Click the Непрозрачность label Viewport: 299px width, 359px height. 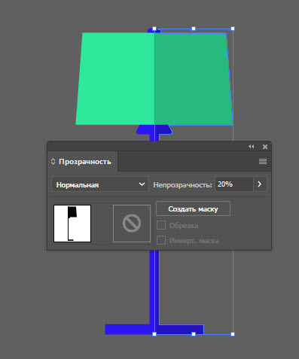tap(182, 185)
